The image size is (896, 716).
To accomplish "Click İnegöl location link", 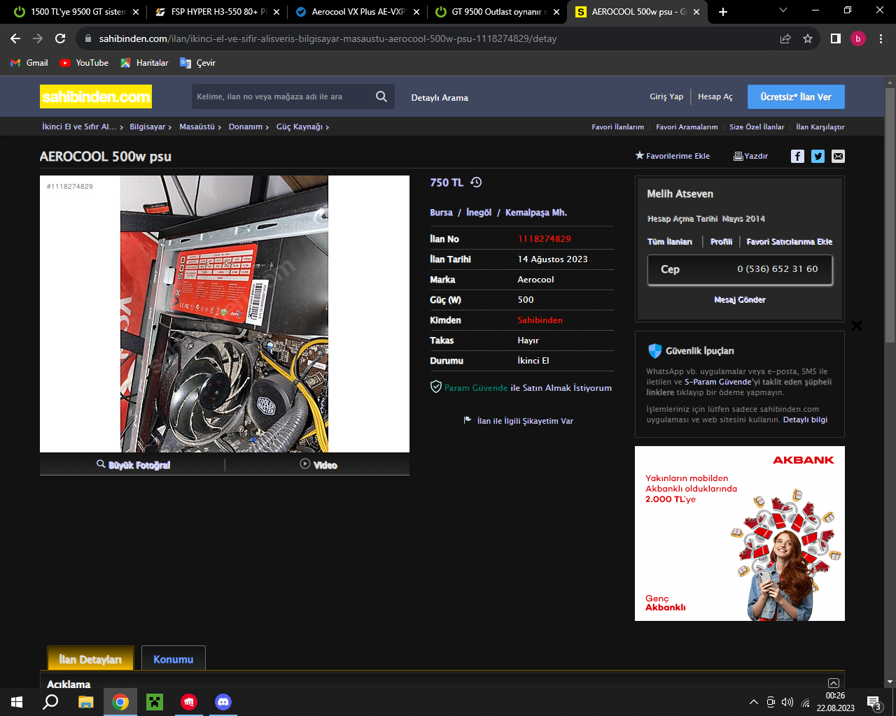I will point(479,213).
